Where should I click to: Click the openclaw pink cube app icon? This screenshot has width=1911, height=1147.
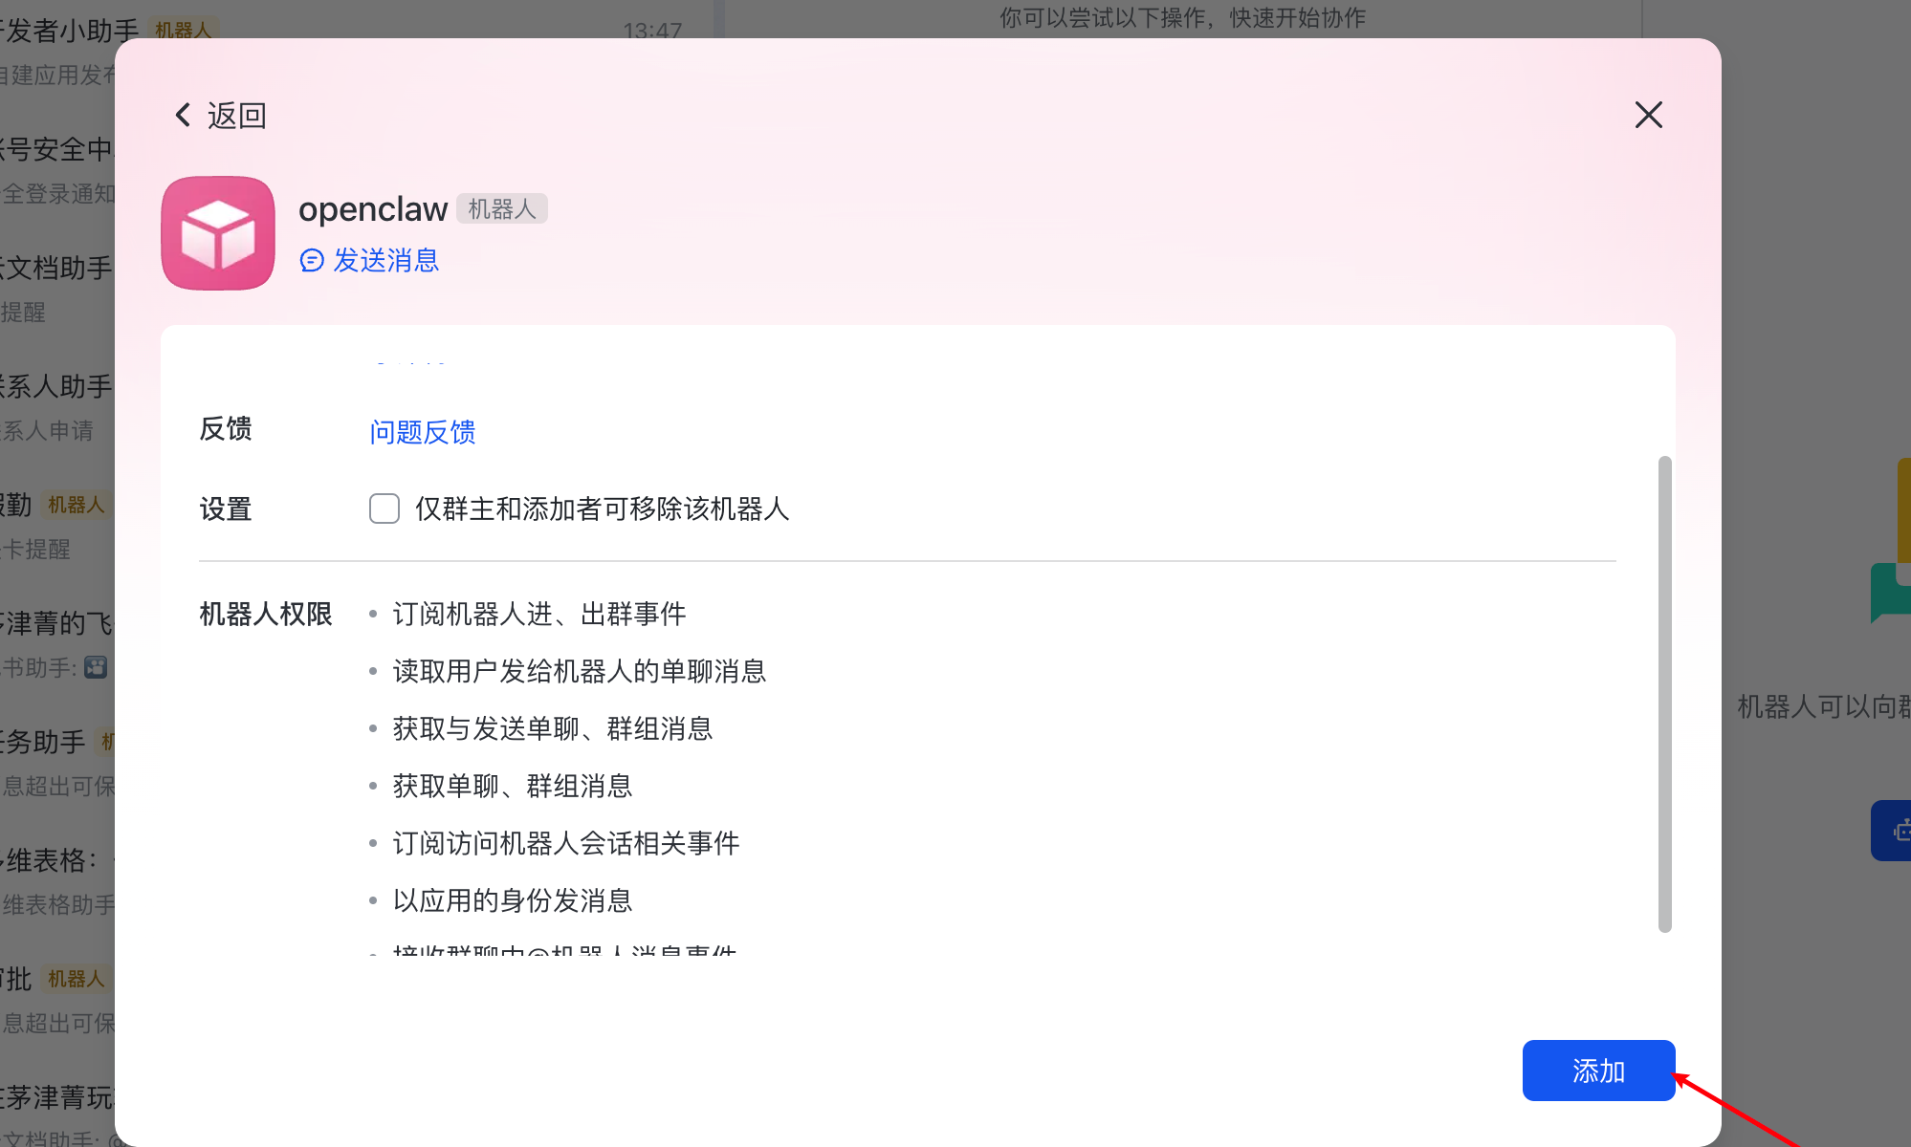(218, 232)
